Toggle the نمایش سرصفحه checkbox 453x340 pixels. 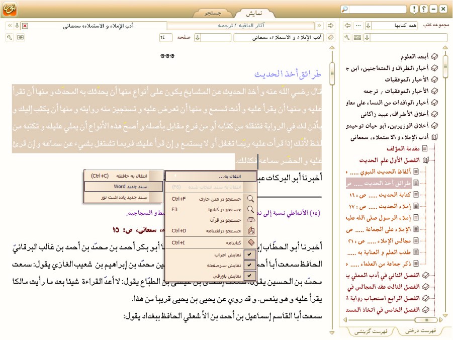tap(249, 265)
